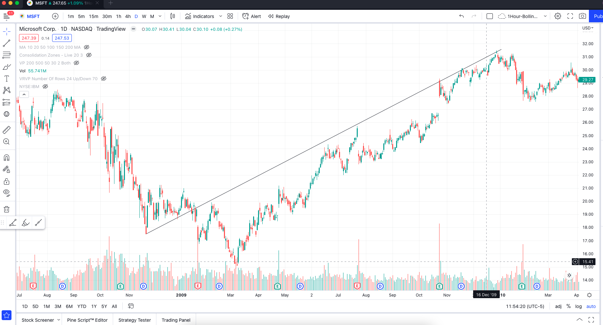Click the 247.53 buy price button
This screenshot has width=603, height=325.
[x=62, y=38]
